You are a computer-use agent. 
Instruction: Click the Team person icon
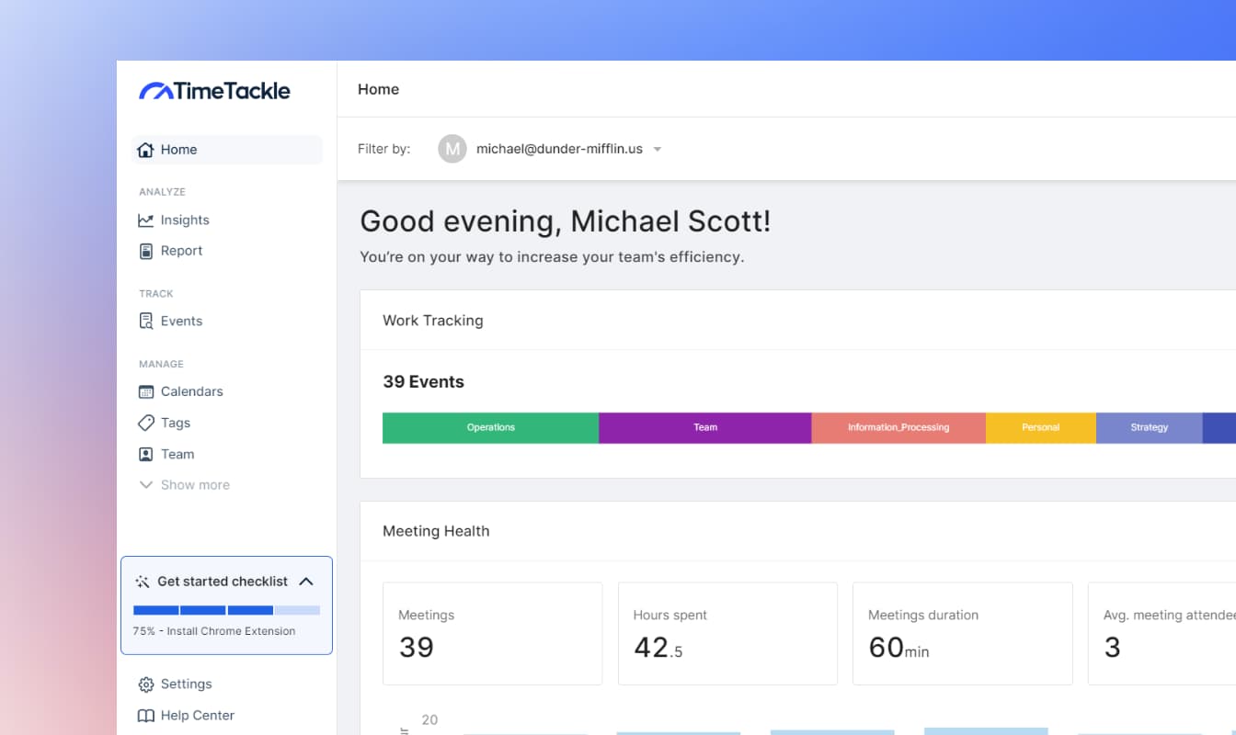coord(145,454)
